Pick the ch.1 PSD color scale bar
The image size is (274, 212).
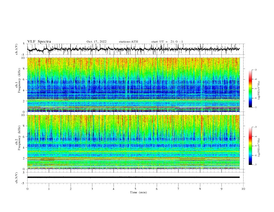[x=250, y=89]
